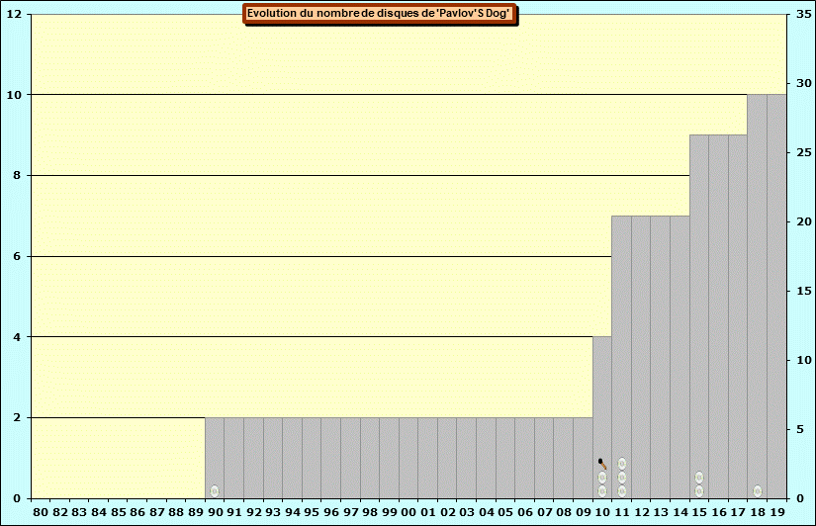Click the lowest disc icon in the year 11 bar
The image size is (816, 526).
coord(622,490)
